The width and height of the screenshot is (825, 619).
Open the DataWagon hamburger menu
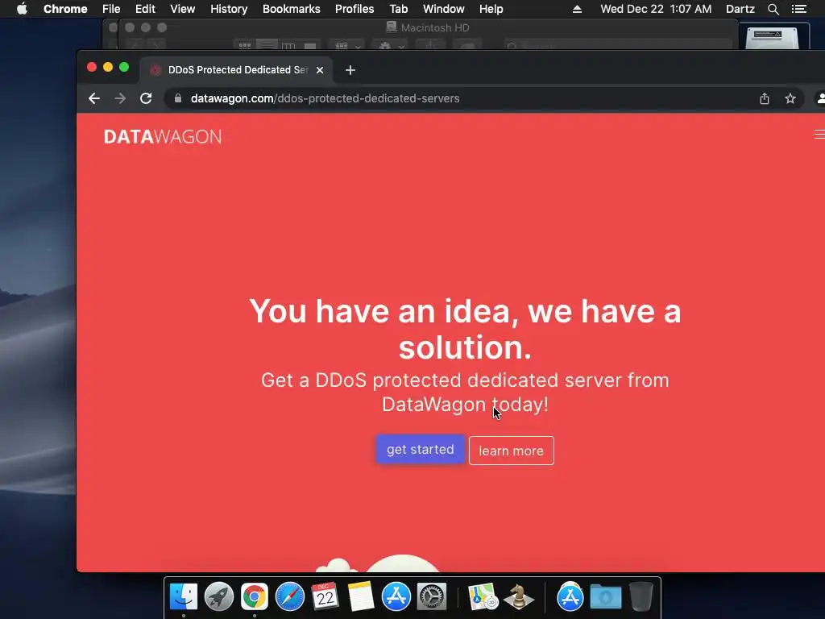coord(819,135)
